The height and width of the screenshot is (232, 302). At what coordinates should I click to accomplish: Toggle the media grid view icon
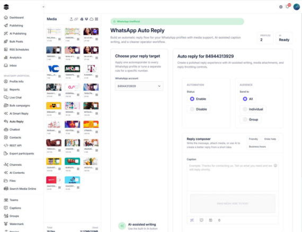click(x=96, y=19)
